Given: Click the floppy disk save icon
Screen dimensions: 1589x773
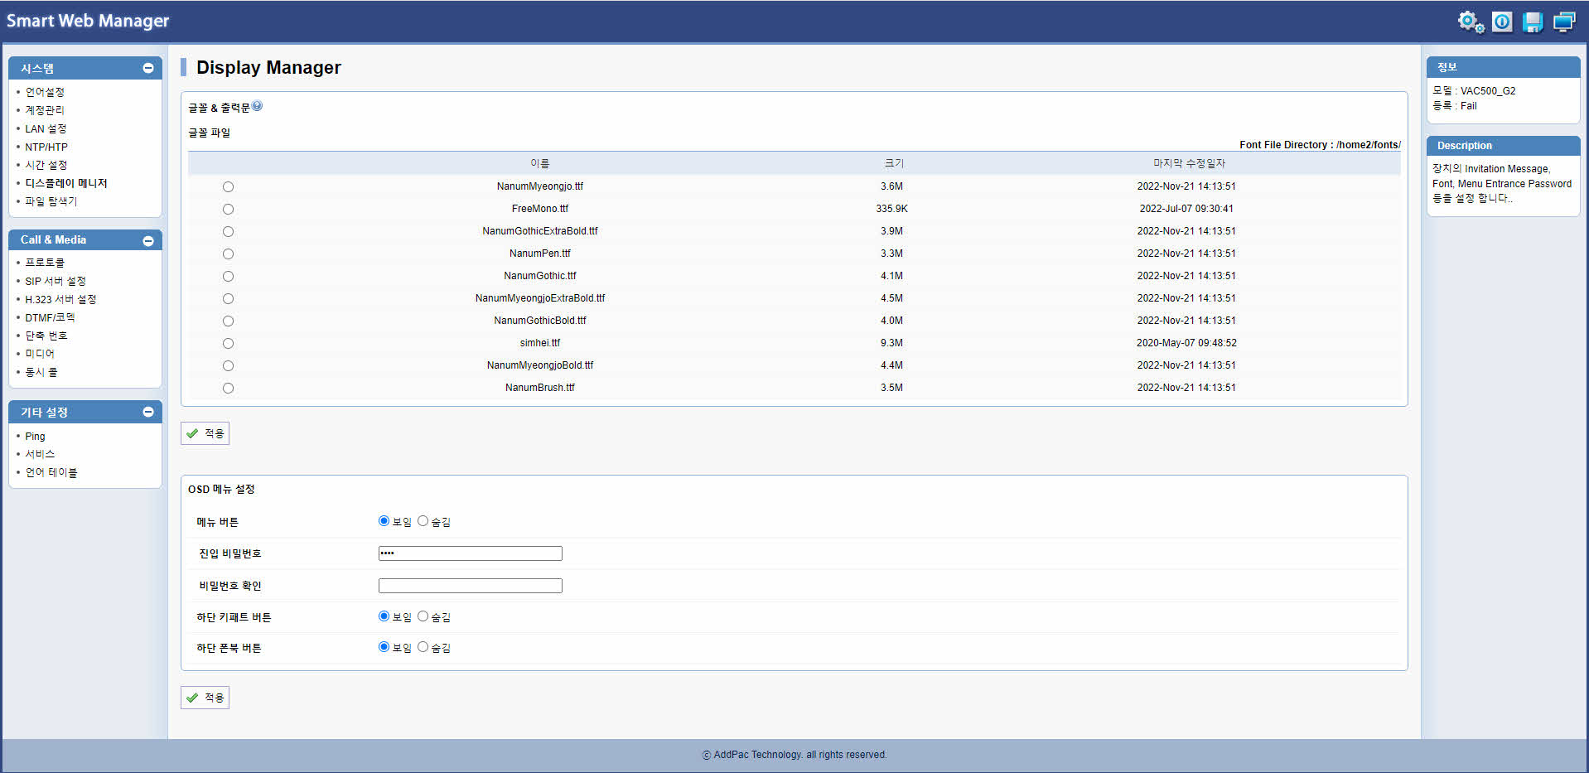Looking at the screenshot, I should pos(1533,22).
